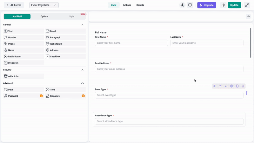
Task: Move the Event Type field down
Action: pyautogui.click(x=226, y=86)
